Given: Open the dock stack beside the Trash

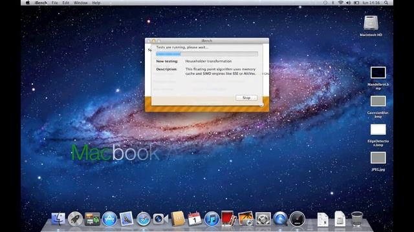Looking at the screenshot, I should click(x=340, y=219).
